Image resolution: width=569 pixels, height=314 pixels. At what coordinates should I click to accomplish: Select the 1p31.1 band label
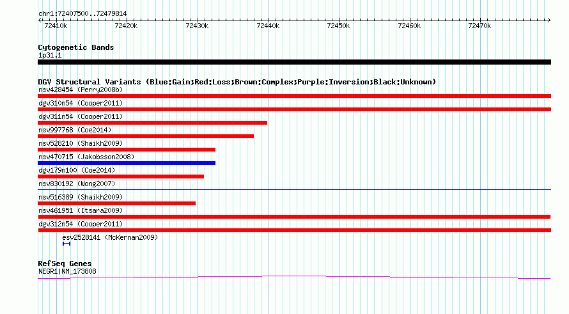pos(50,55)
